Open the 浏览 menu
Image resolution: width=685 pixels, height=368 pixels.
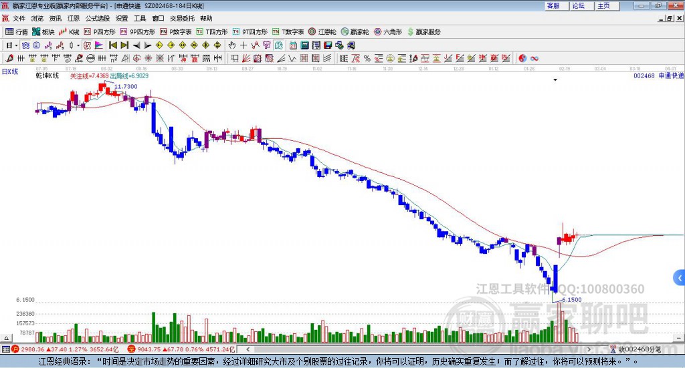pos(37,18)
